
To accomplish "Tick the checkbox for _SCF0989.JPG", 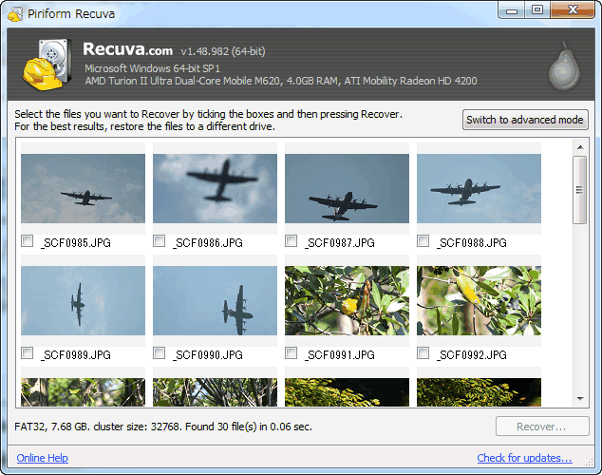I will [x=27, y=353].
